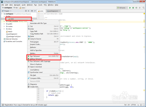Screen dimensions: 146x107
Task: Select Inspect Code... entry
Action: coord(44,44)
